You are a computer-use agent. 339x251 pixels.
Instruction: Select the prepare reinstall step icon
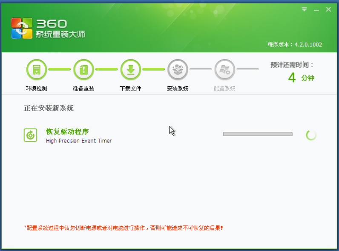pyautogui.click(x=83, y=69)
